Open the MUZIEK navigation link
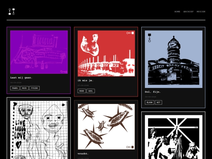 (x=201, y=12)
